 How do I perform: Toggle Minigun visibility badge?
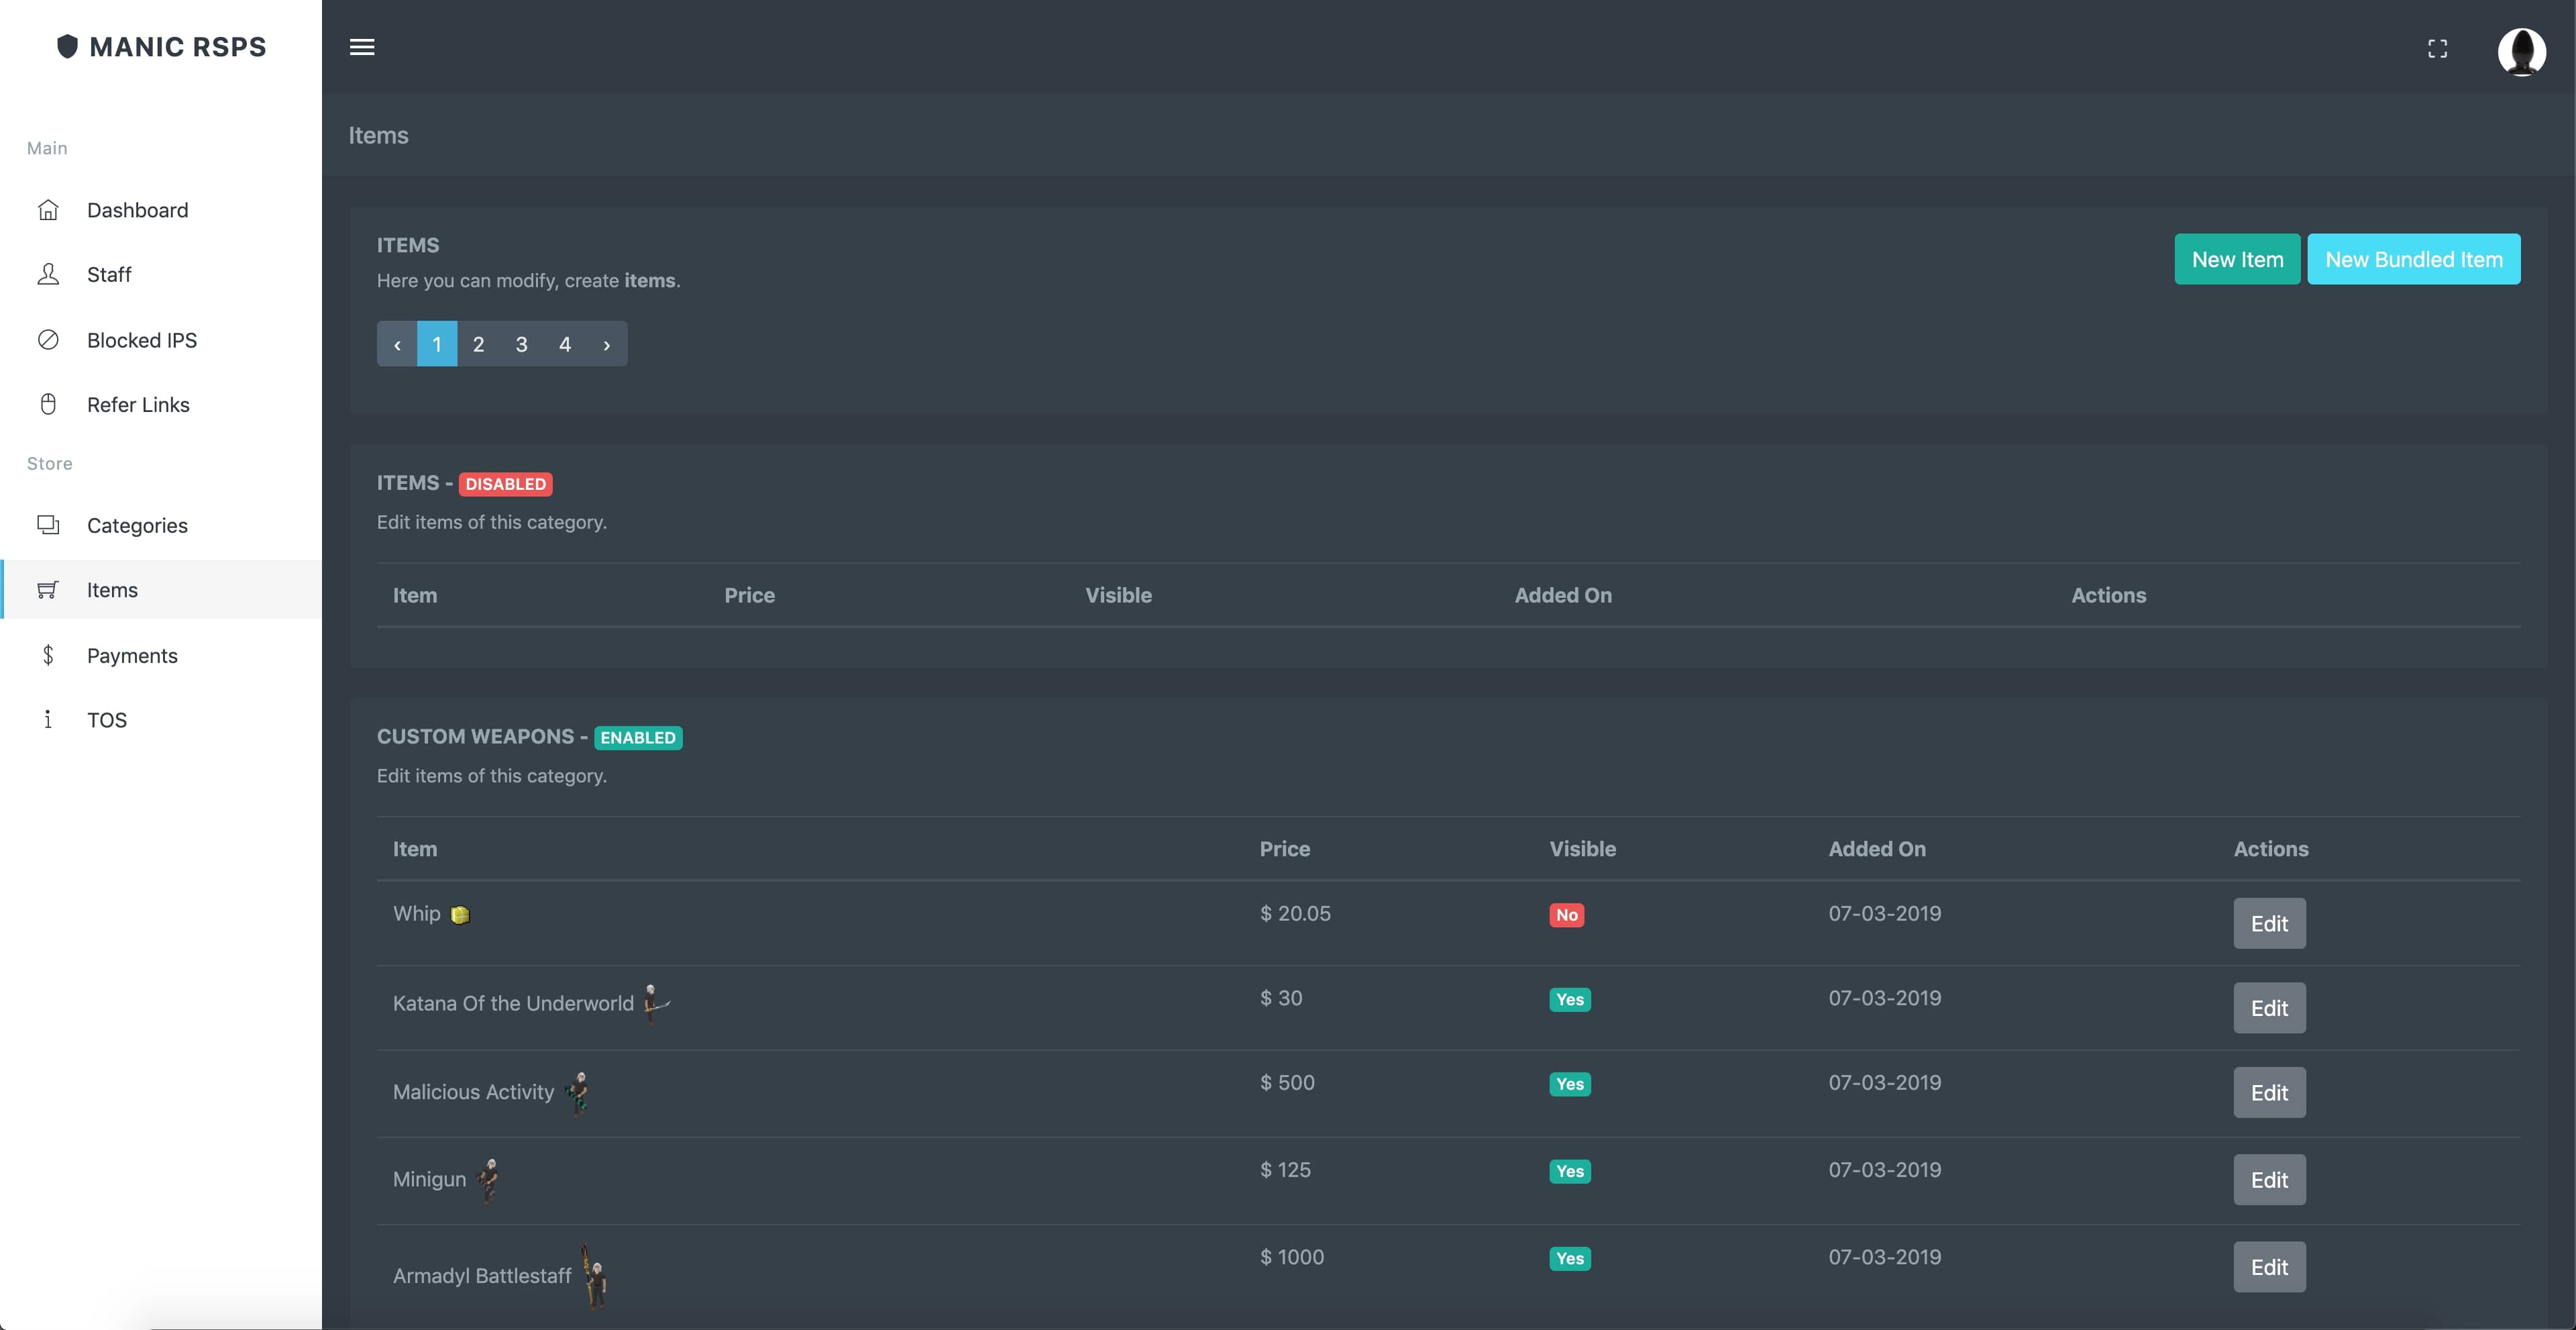coord(1569,1171)
